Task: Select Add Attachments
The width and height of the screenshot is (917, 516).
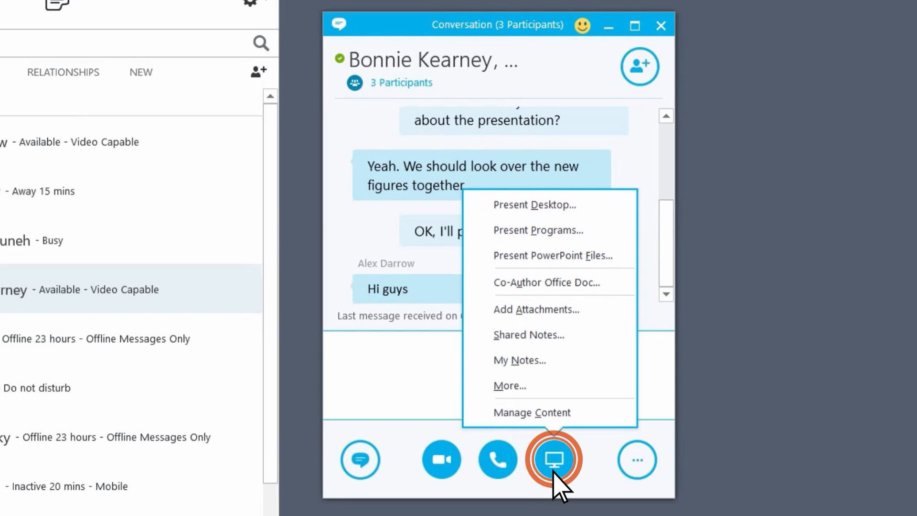Action: point(536,309)
